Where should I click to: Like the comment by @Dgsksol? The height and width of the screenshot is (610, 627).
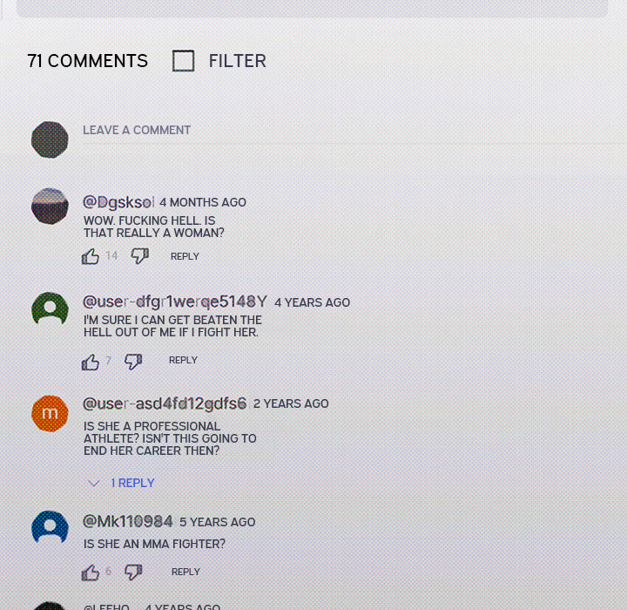(91, 256)
